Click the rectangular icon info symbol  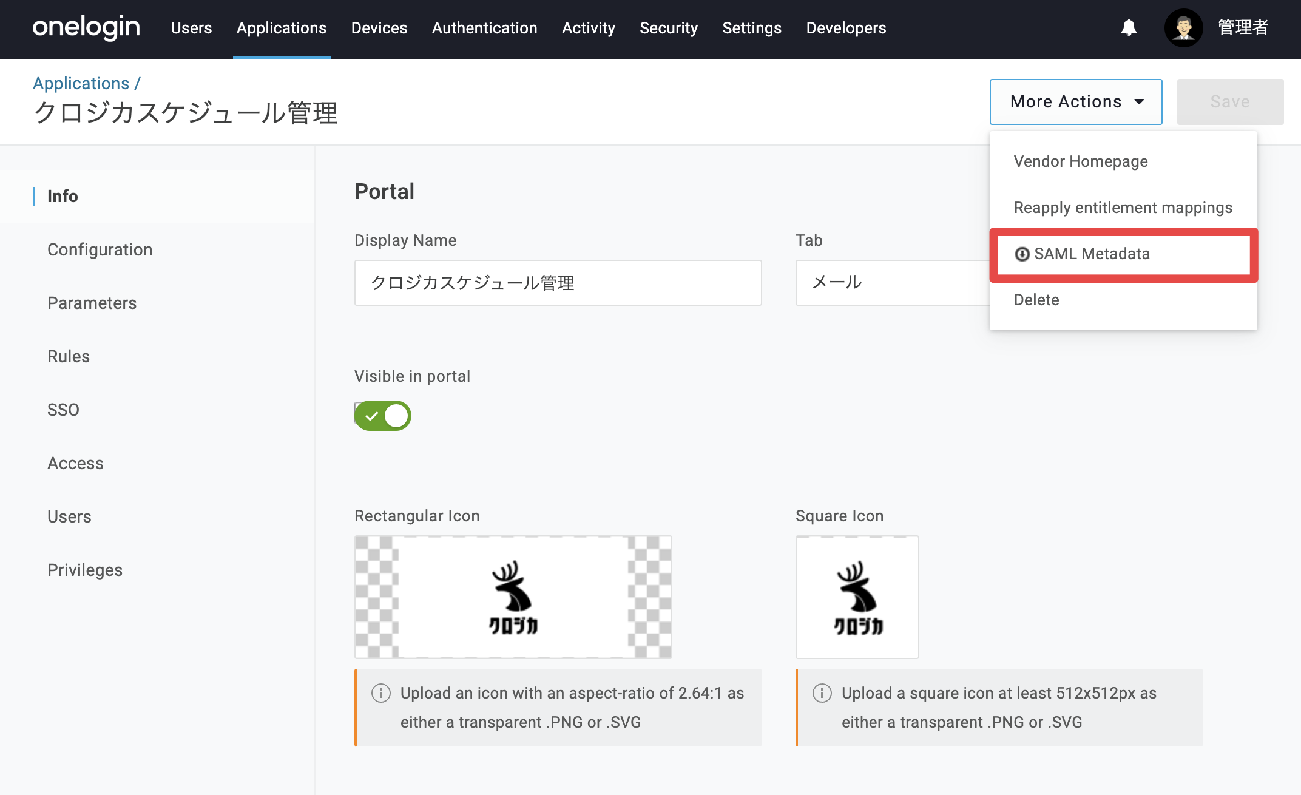click(380, 693)
